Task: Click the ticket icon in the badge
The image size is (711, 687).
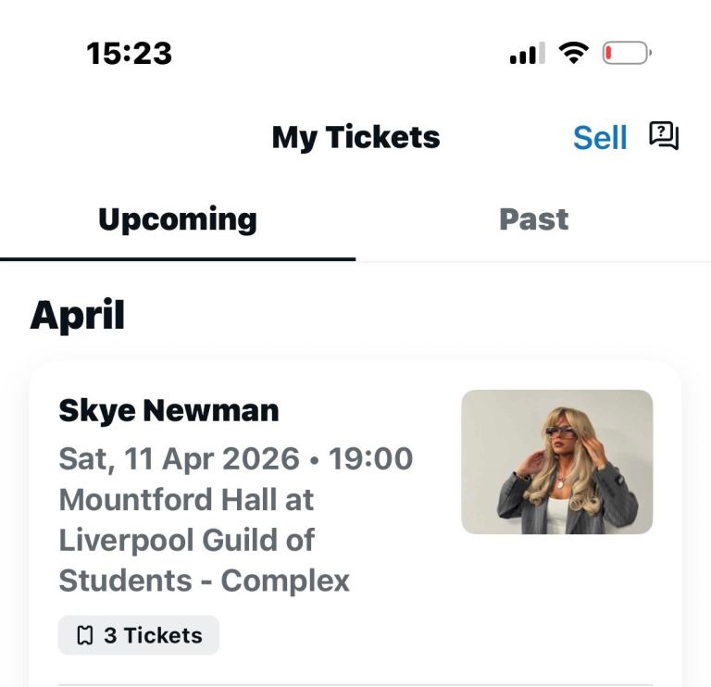Action: click(x=85, y=635)
